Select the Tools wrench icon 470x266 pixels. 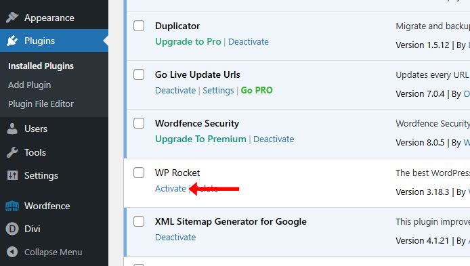pos(12,152)
